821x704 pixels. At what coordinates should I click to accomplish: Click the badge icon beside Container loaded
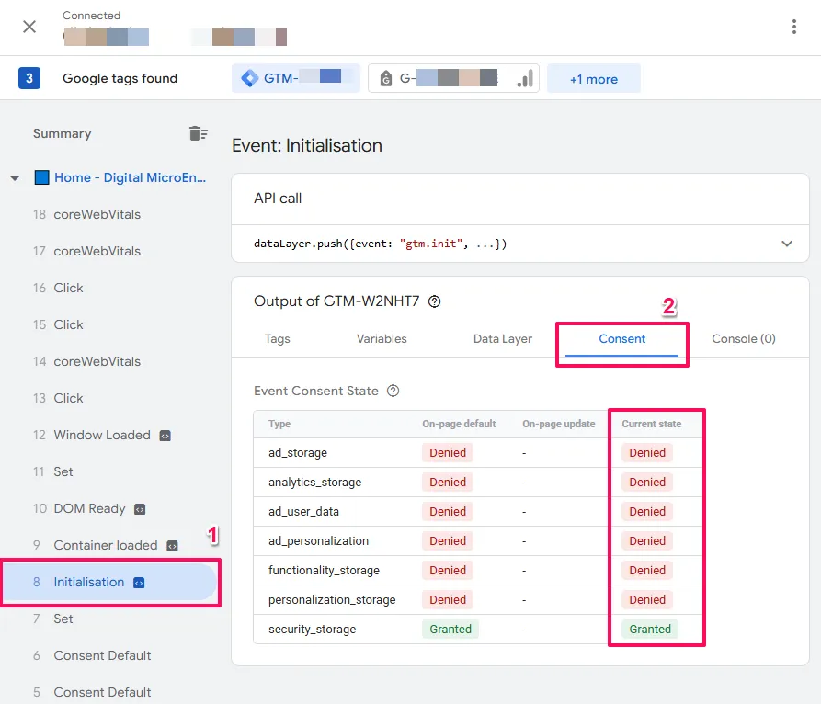tap(171, 545)
